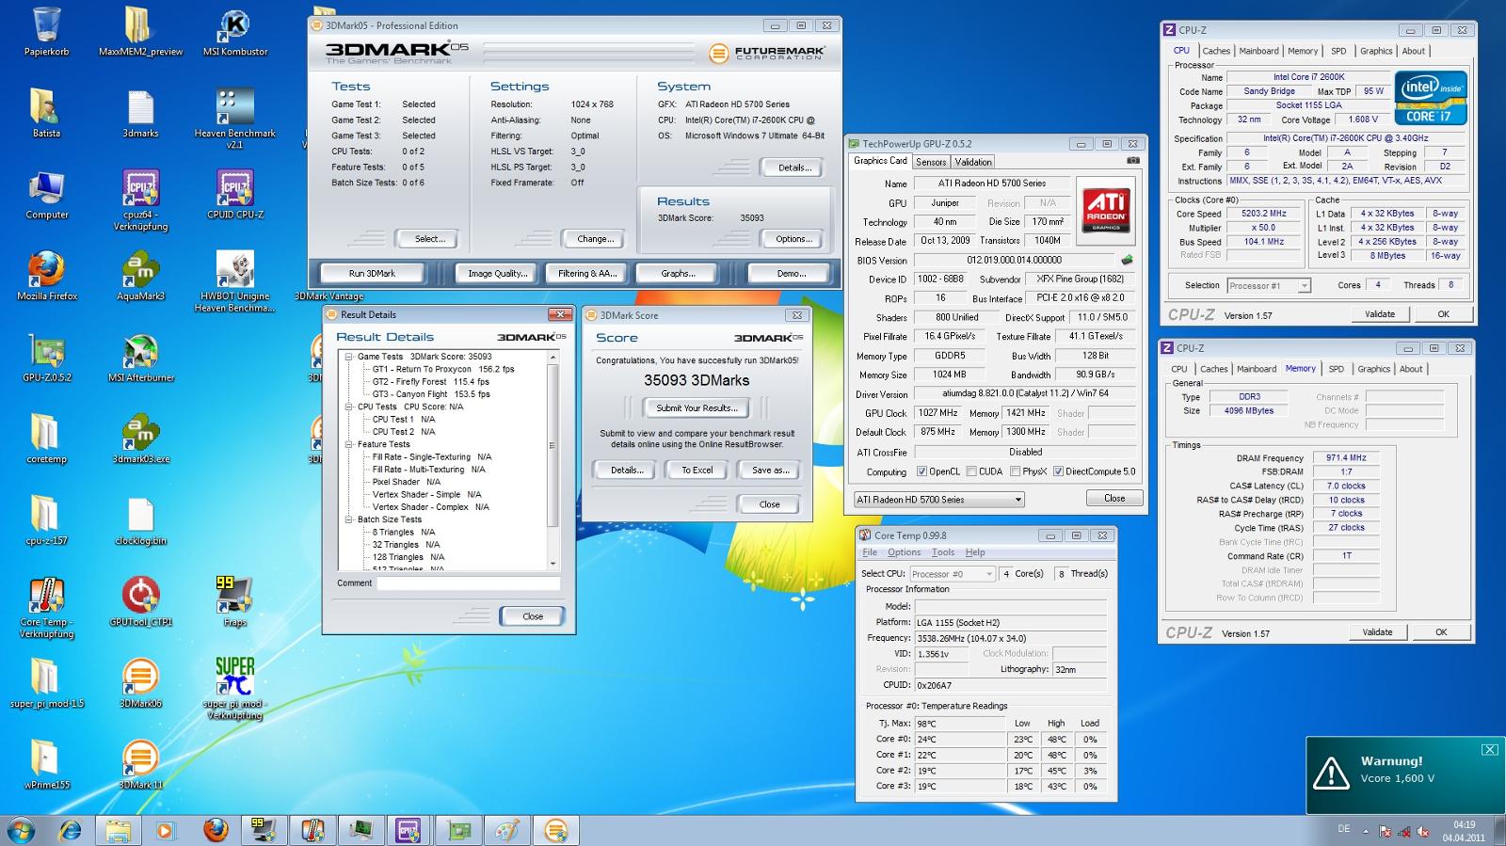Open the CPU-Z Processor #1 selection dropdown
This screenshot has width=1506, height=846.
tap(1268, 285)
